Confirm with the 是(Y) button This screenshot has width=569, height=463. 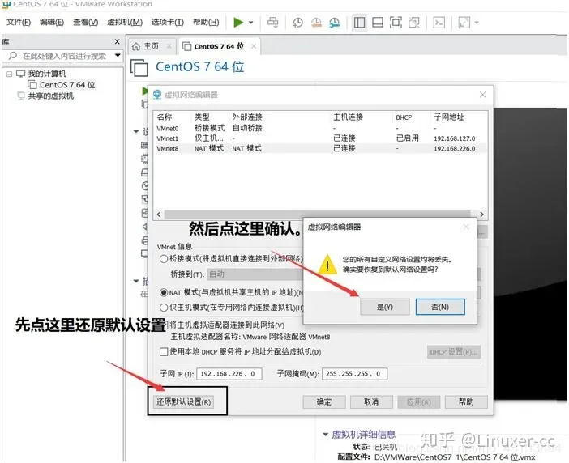(x=384, y=307)
